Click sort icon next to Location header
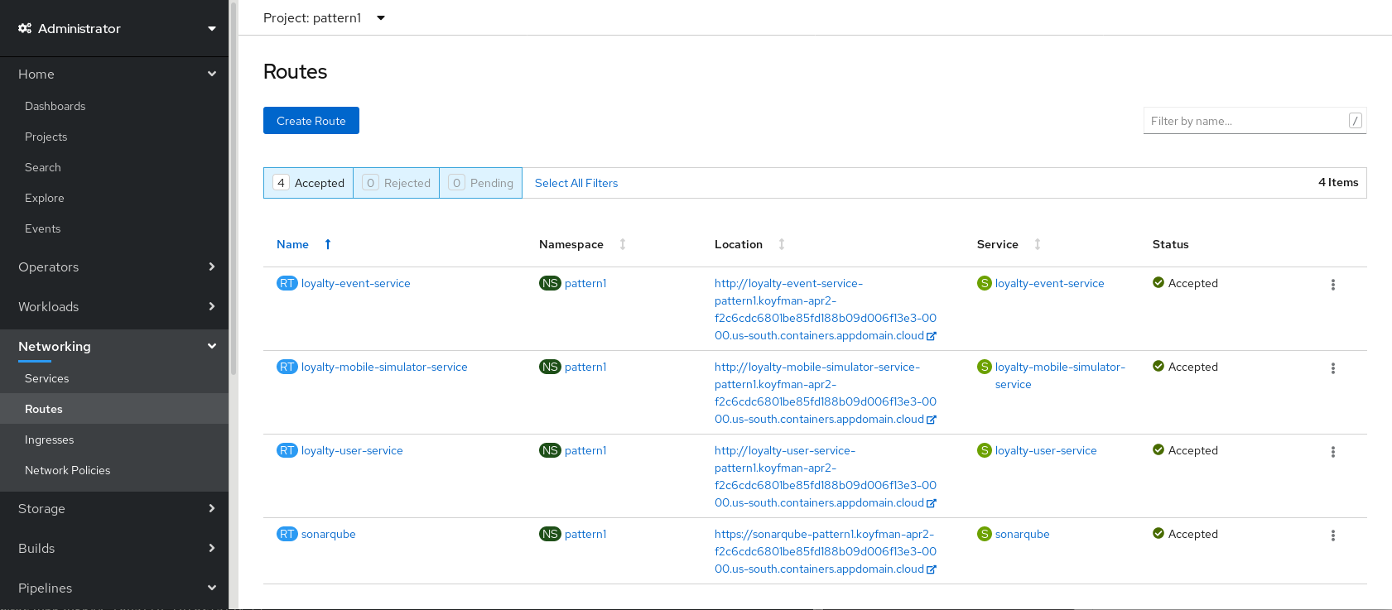 (782, 244)
